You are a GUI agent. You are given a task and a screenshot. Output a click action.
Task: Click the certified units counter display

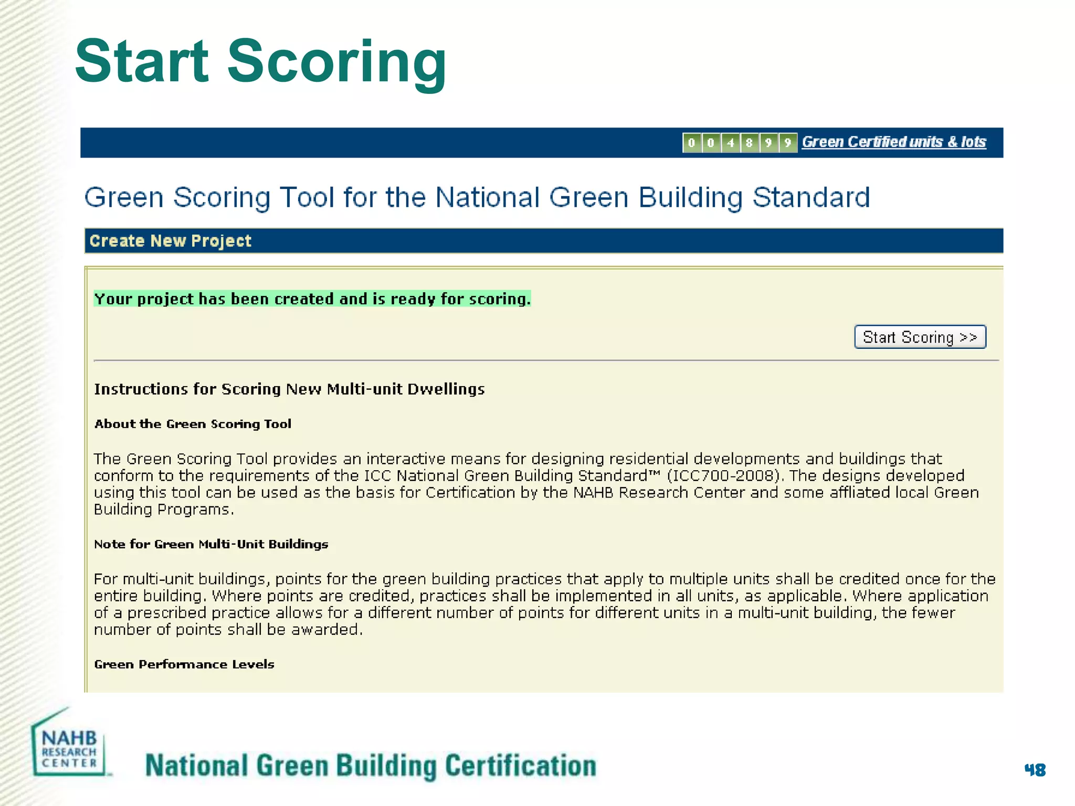tap(740, 143)
